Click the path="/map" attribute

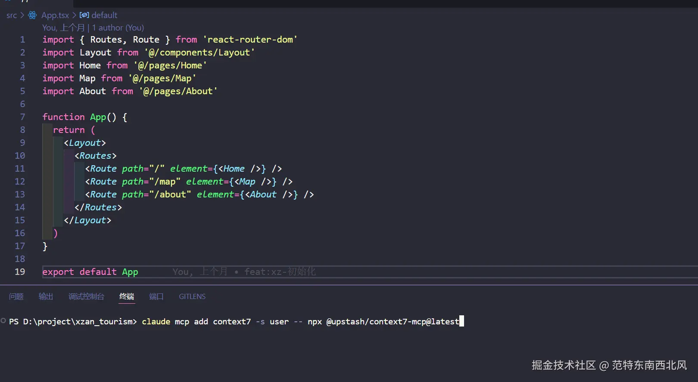tap(151, 182)
